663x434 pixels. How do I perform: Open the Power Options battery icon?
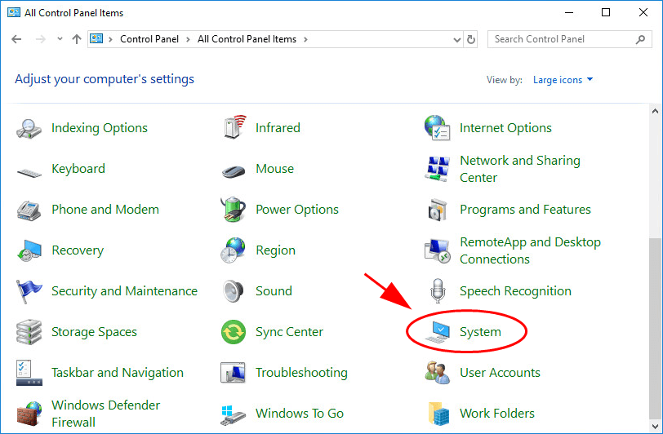tap(233, 209)
